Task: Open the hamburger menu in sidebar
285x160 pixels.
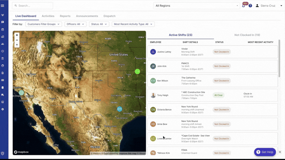Action: tap(3, 6)
